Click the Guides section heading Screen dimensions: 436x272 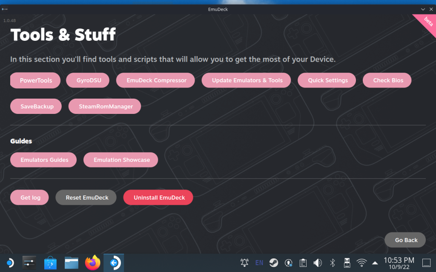[x=21, y=141]
